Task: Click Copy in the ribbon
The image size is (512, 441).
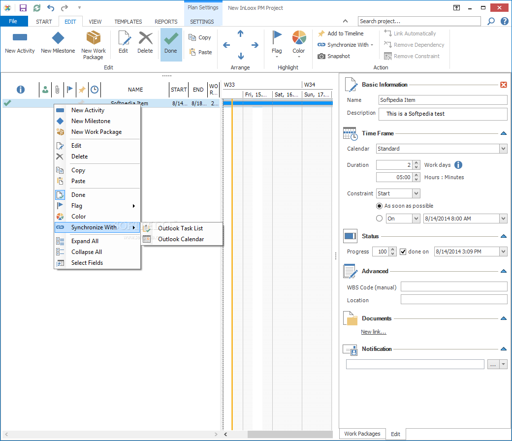Action: 200,37
